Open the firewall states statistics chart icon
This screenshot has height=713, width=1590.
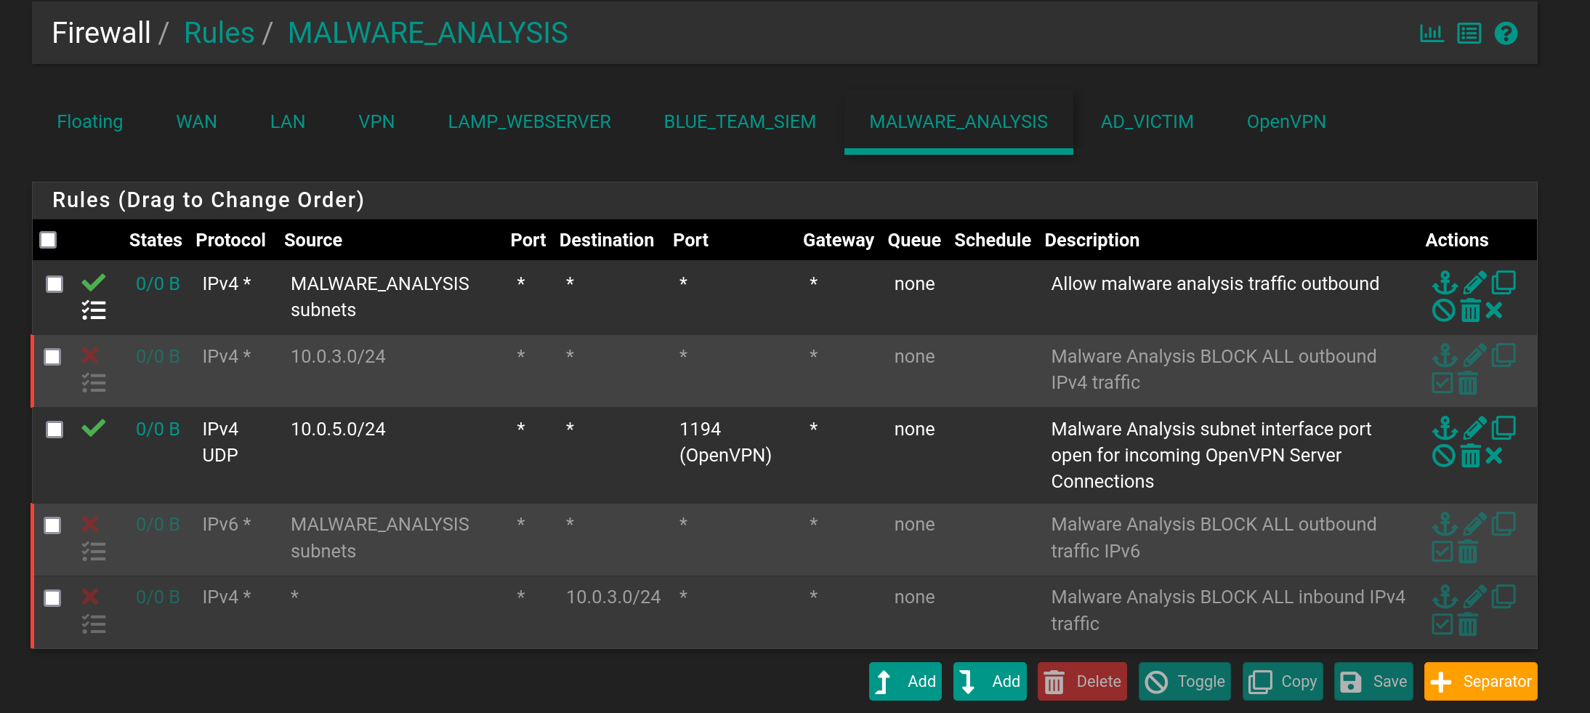point(1432,33)
